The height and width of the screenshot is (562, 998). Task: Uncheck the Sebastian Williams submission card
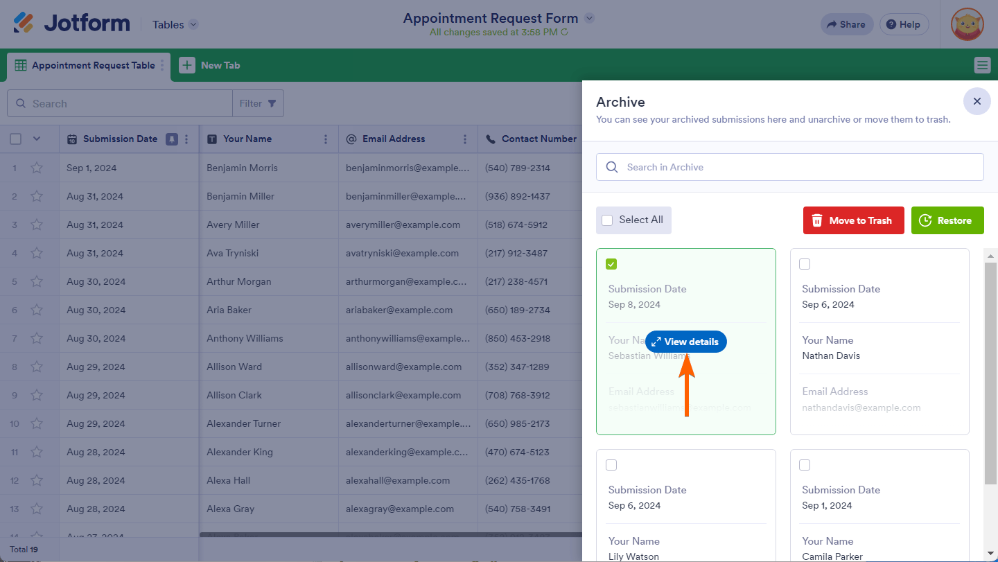click(611, 264)
